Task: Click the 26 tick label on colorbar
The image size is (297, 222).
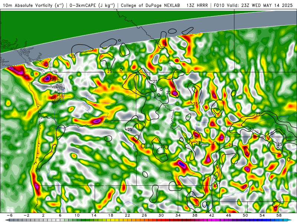Action: pos(144,215)
